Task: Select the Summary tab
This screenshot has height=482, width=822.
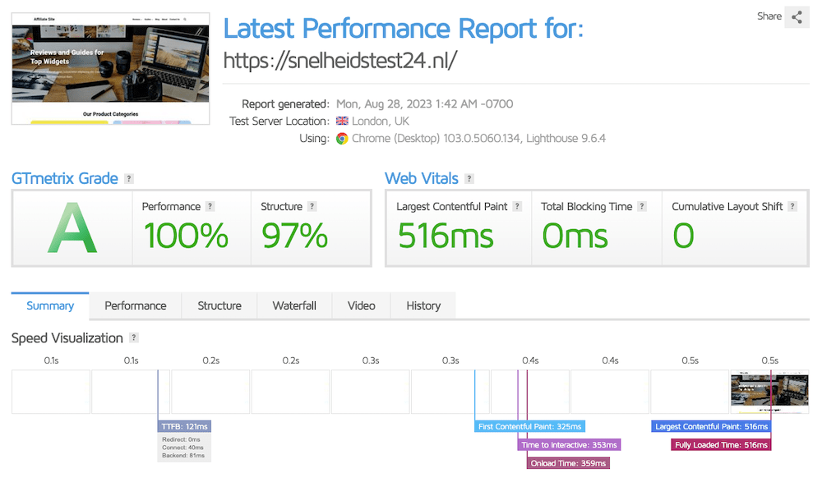Action: [x=50, y=305]
